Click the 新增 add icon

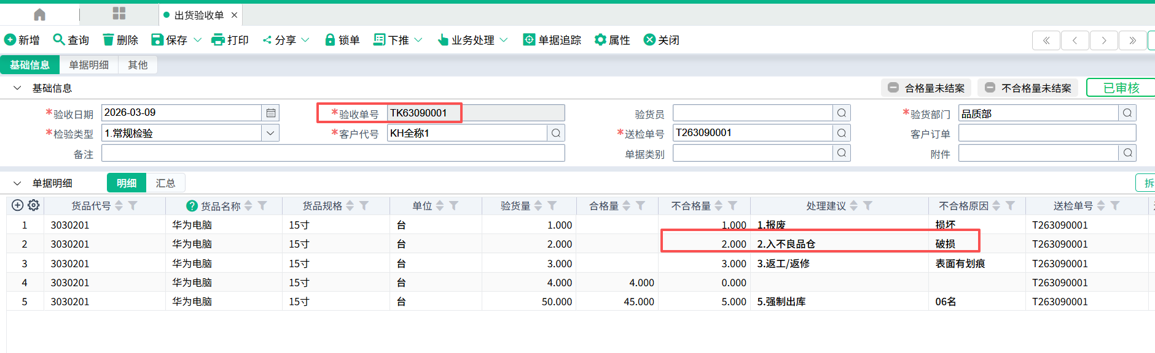[x=10, y=40]
